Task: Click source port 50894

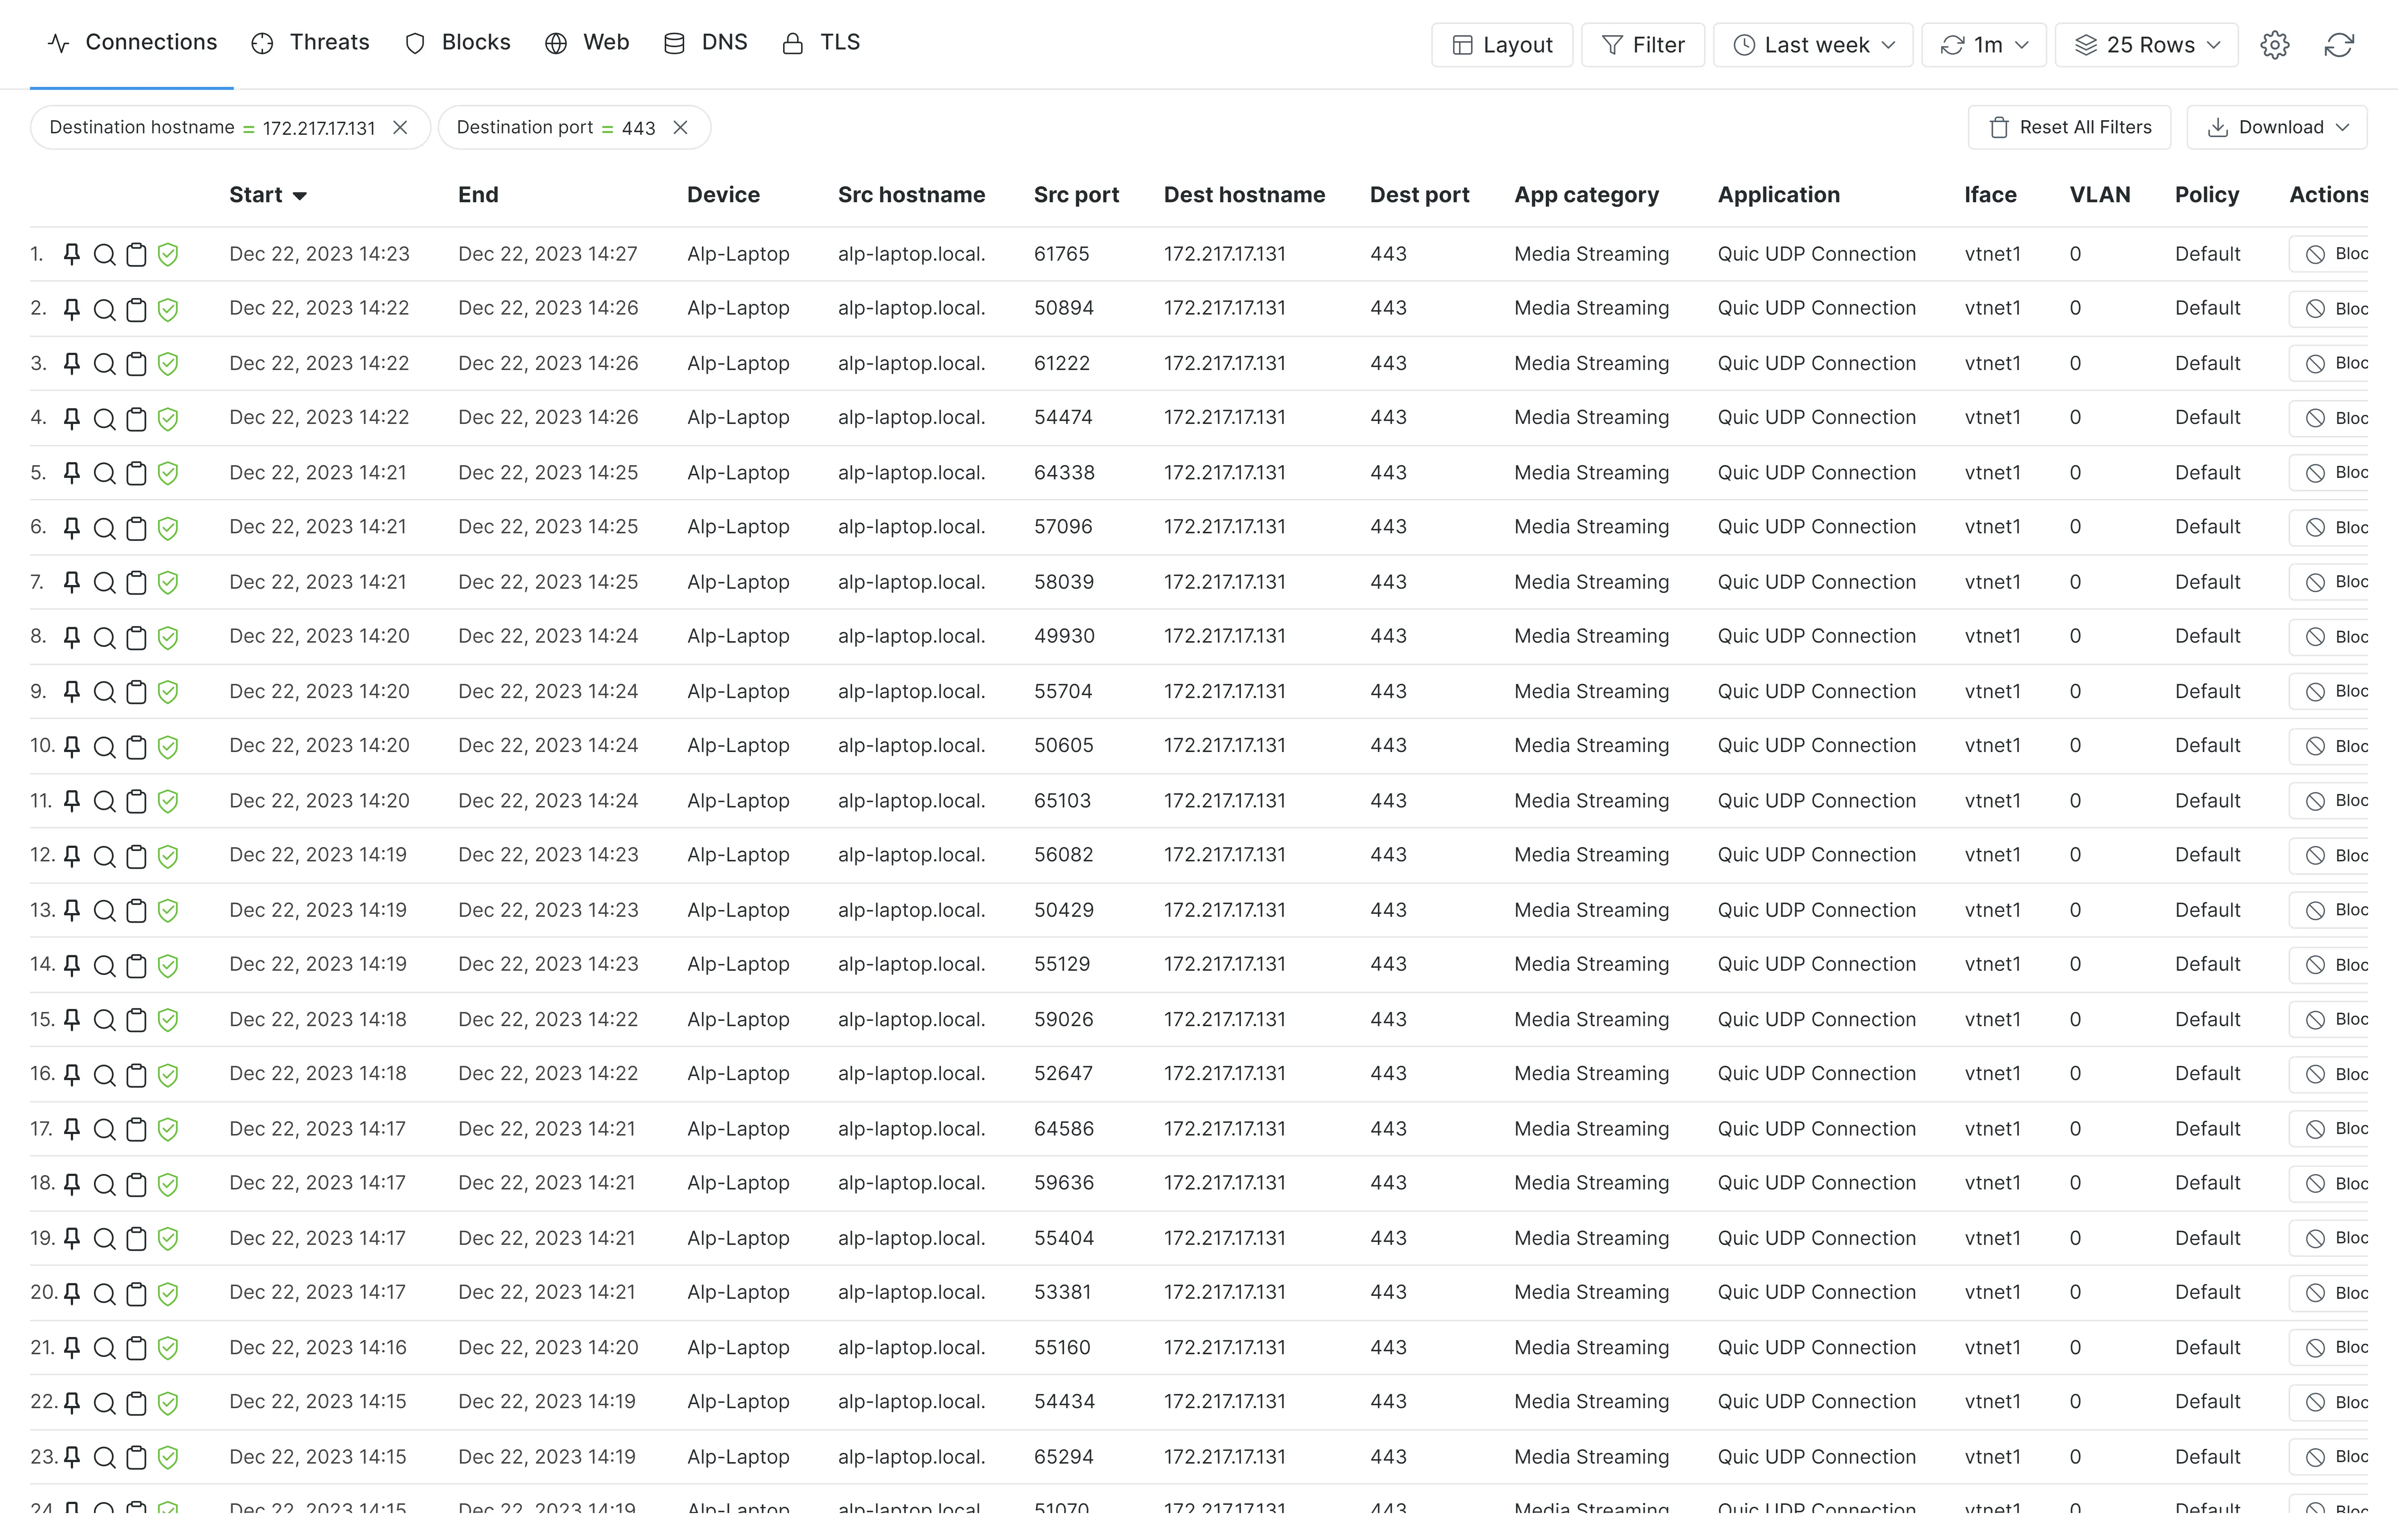Action: tap(1063, 308)
